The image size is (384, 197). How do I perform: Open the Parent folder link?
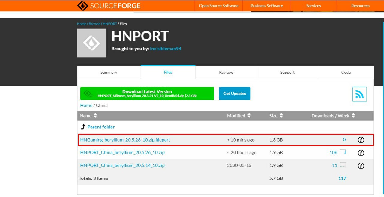(101, 127)
